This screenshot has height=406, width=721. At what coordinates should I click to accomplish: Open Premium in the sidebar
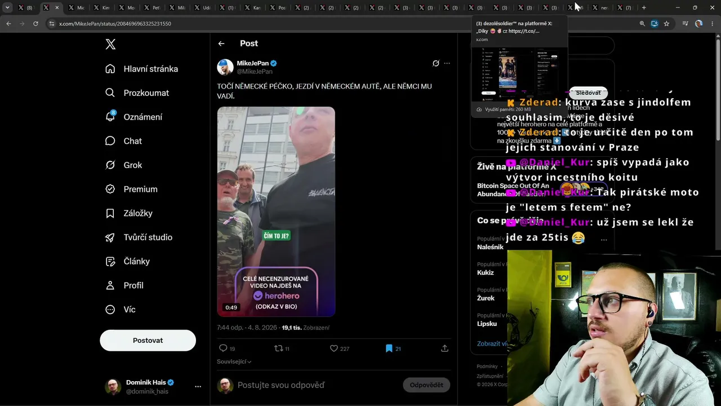132,189
